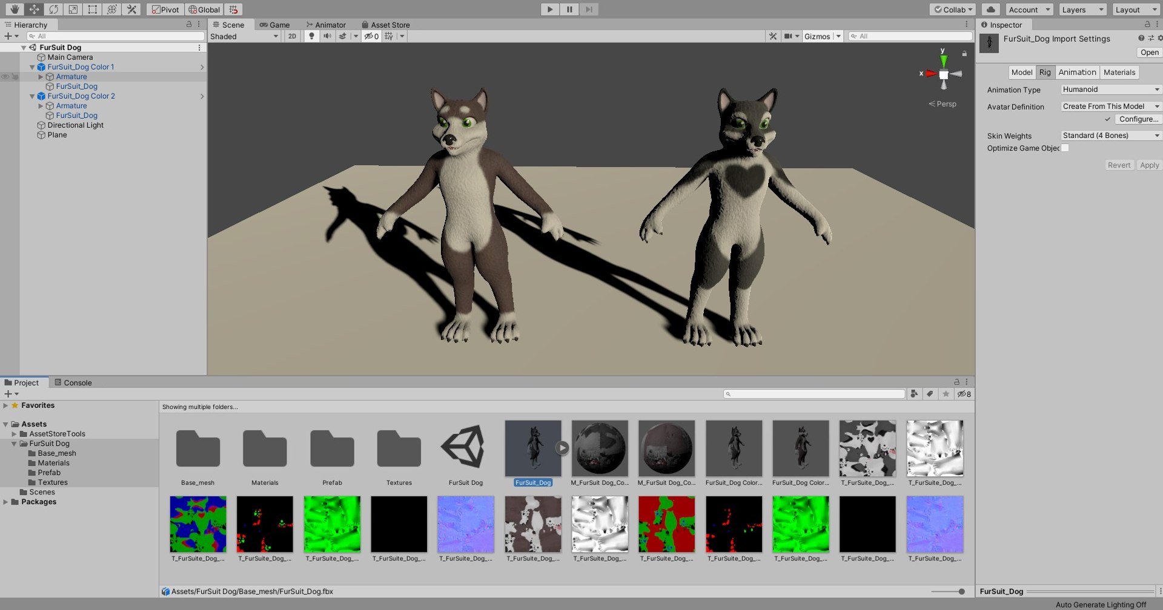Open the Gizmos dropdown arrow
This screenshot has height=610, width=1163.
pos(838,36)
